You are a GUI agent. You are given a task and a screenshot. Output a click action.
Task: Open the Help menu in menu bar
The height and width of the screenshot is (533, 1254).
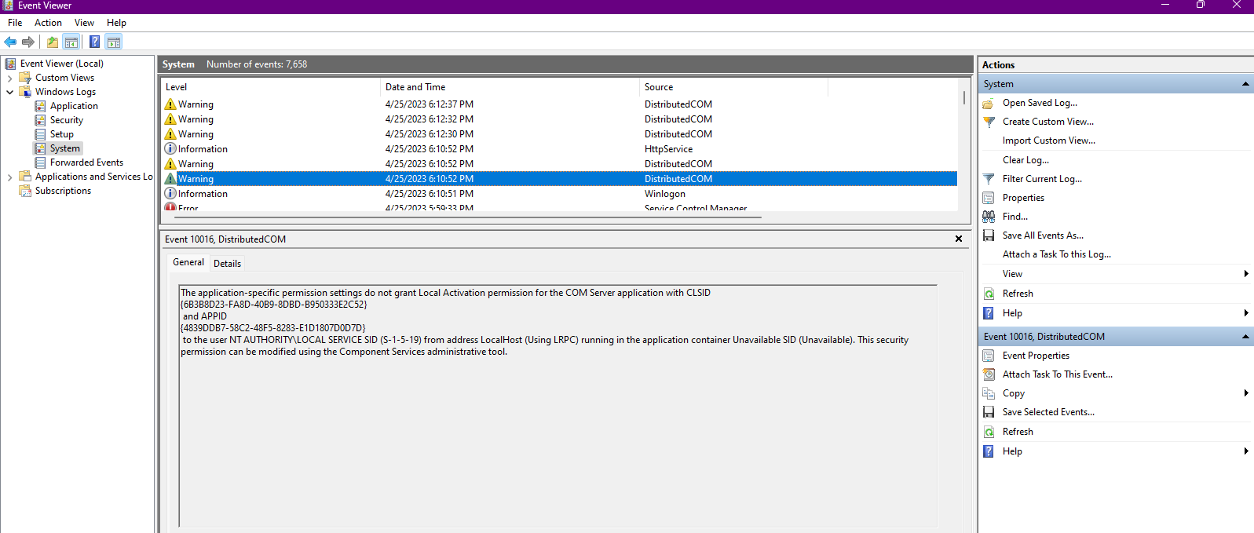(x=116, y=23)
